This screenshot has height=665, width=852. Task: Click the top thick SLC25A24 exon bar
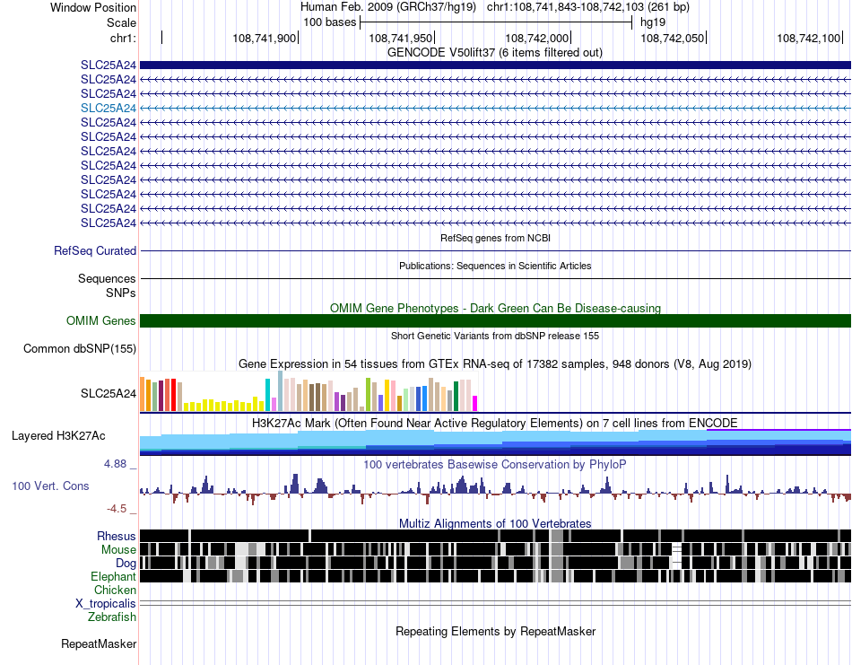pos(495,66)
